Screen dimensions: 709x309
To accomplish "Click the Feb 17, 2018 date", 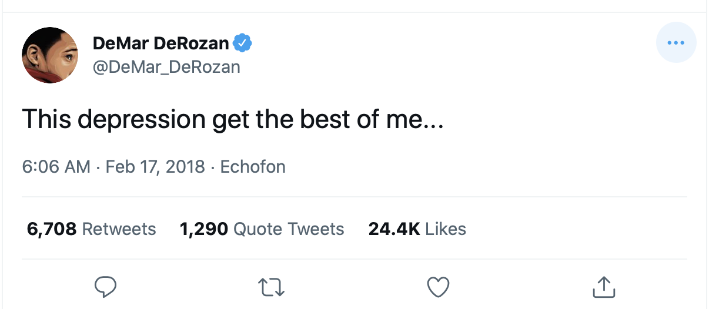I will (x=155, y=167).
